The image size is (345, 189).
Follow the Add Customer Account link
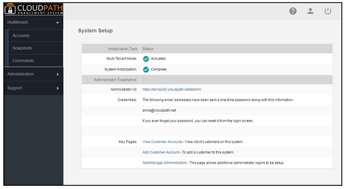click(161, 152)
